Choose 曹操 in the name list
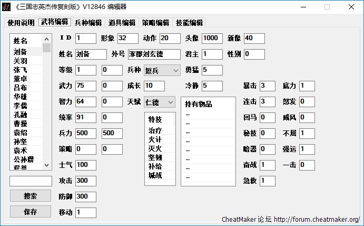 21,124
